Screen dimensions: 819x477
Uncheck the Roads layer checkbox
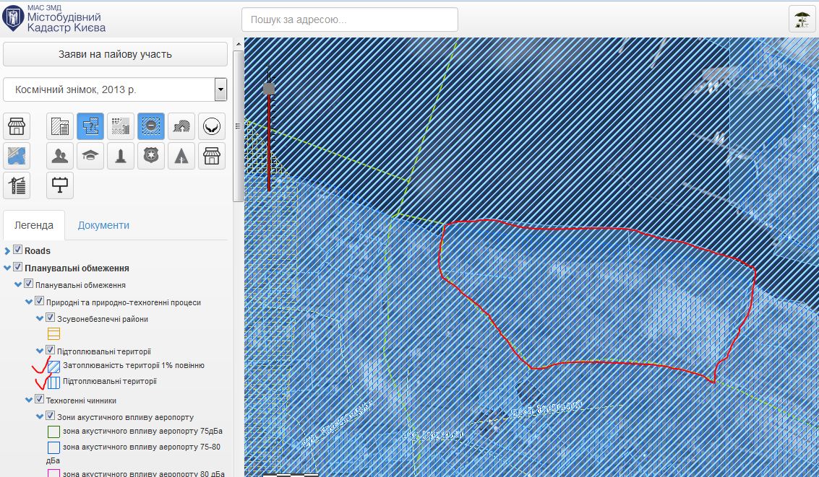tap(18, 250)
